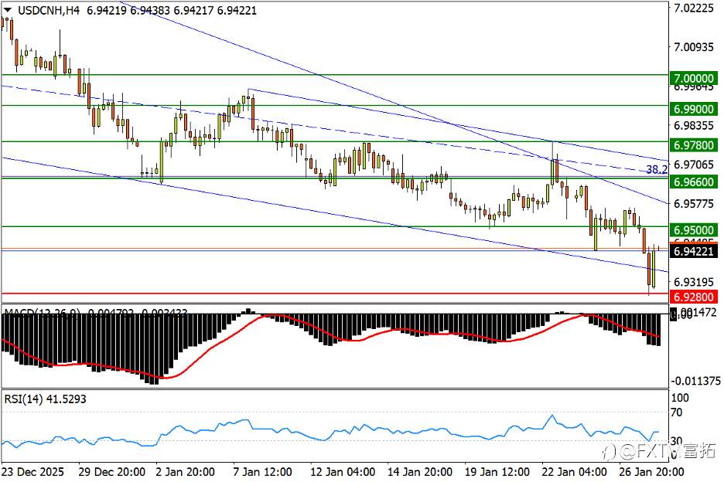Click the red 6.92800 support level label
The image size is (724, 482).
tap(694, 296)
